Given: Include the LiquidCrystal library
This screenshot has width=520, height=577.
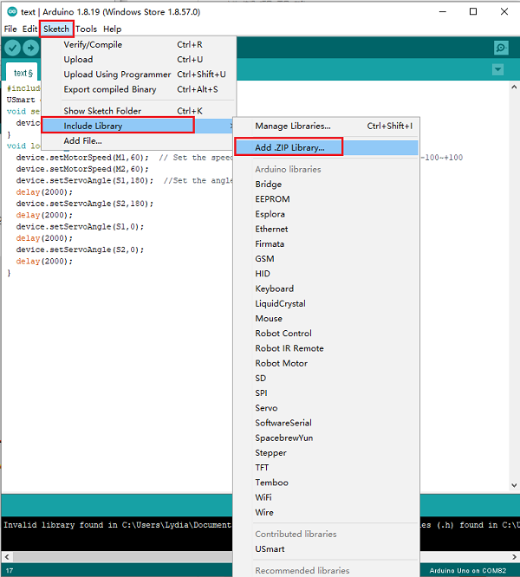Looking at the screenshot, I should (327, 303).
